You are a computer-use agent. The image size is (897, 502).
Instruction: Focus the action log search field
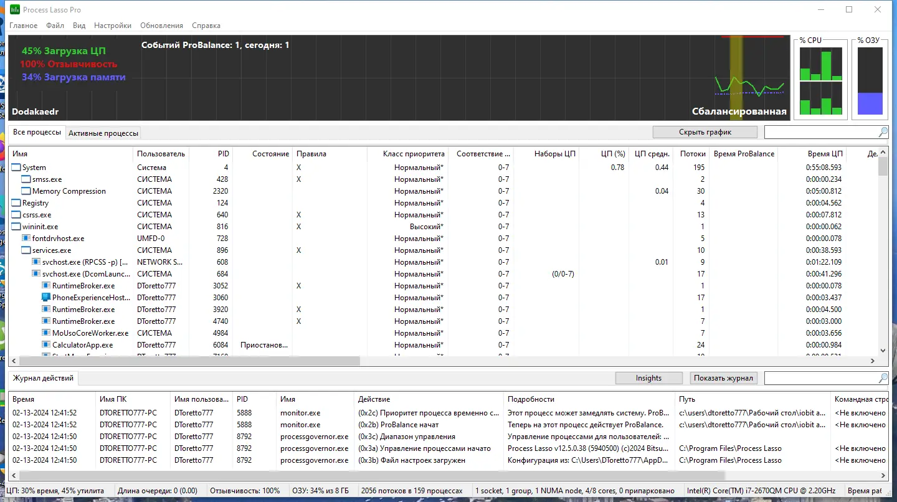pos(821,378)
